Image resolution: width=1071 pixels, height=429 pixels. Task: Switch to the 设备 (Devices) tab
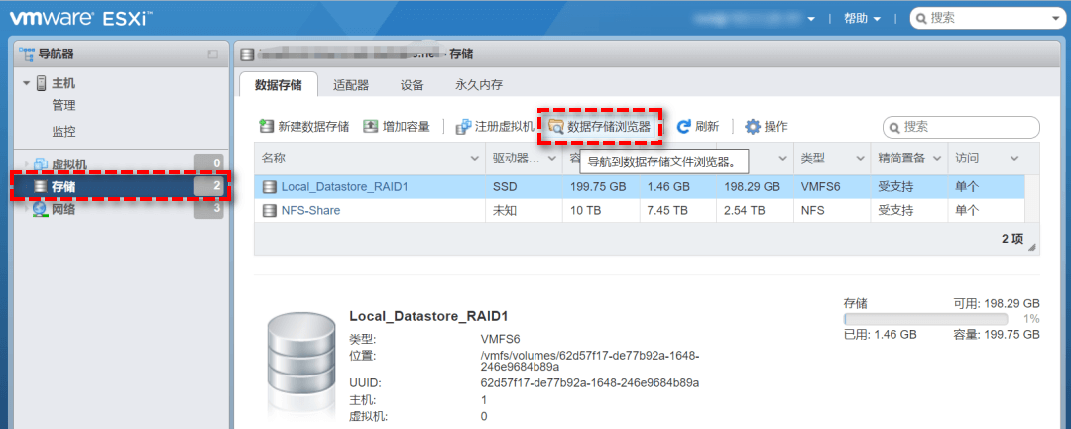point(413,85)
